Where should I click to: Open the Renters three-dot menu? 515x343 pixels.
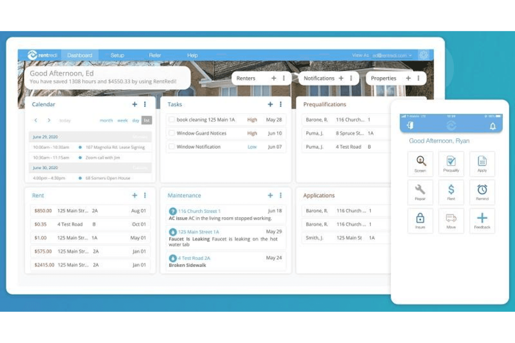pos(284,78)
